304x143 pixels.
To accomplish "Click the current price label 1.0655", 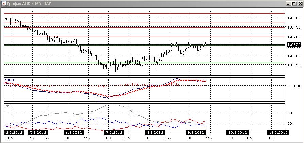I will (294, 45).
